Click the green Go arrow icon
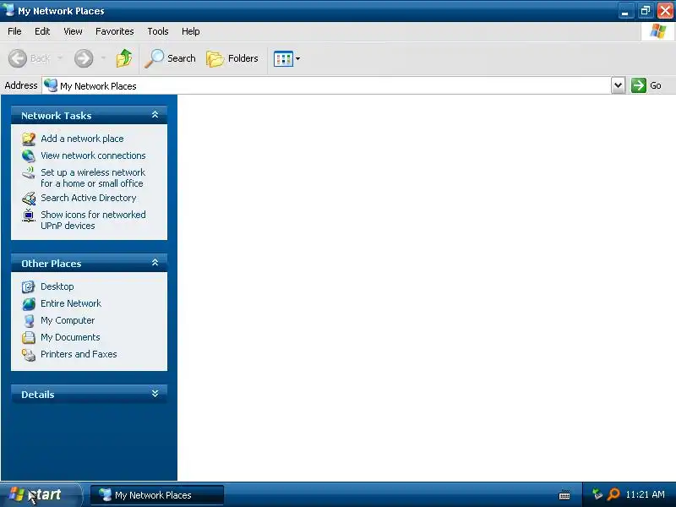This screenshot has height=507, width=676. click(639, 85)
